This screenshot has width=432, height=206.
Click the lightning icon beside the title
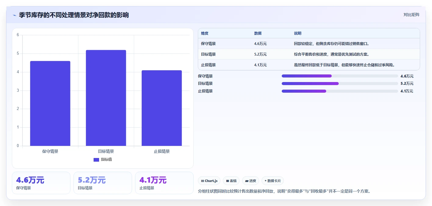tap(14, 15)
